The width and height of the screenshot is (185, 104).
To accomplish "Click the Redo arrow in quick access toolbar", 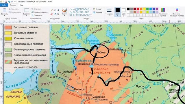I will [12, 2].
